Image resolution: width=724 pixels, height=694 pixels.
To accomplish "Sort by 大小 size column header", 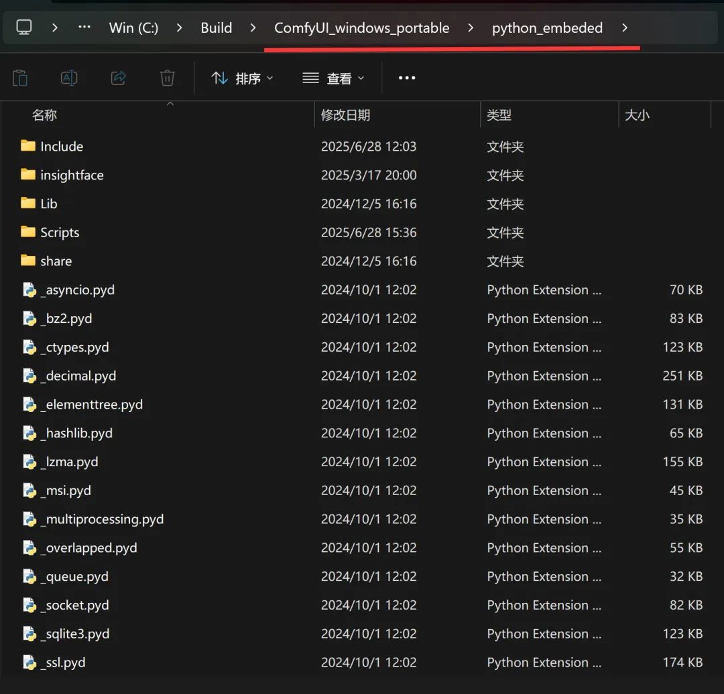I will (x=637, y=115).
